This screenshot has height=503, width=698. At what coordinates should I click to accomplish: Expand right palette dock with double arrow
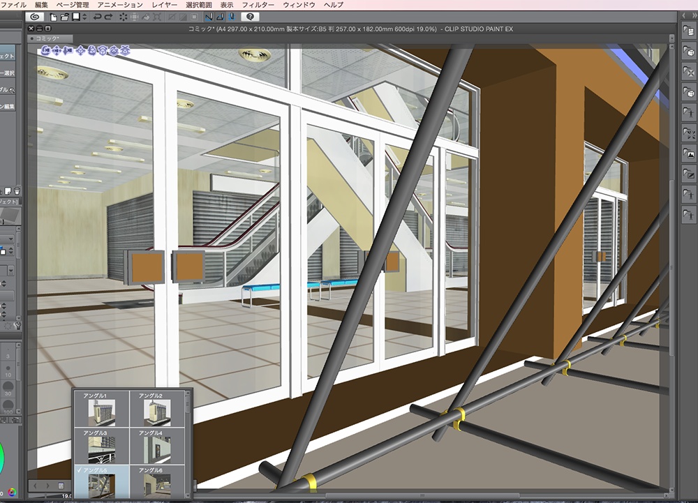click(x=694, y=15)
